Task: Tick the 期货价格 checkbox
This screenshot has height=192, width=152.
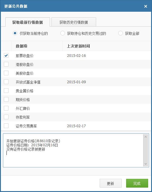Action: (x=6, y=99)
